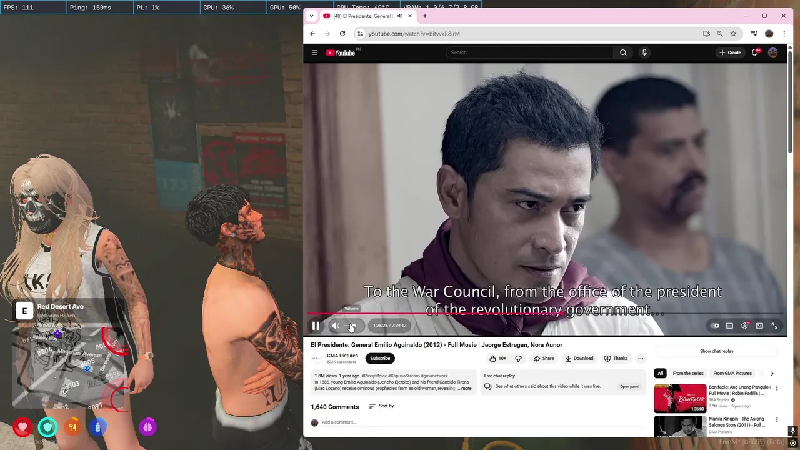Viewport: 800px width, 450px height.
Task: Open the Chrome three-dot menu
Action: 784,34
